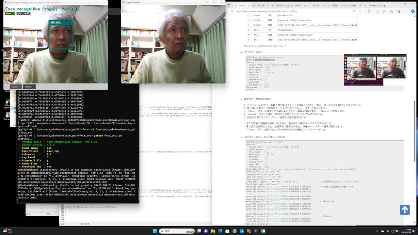Click Microsoft Edge icon in taskbar
Image resolution: width=418 pixels, height=235 pixels.
coord(220,231)
